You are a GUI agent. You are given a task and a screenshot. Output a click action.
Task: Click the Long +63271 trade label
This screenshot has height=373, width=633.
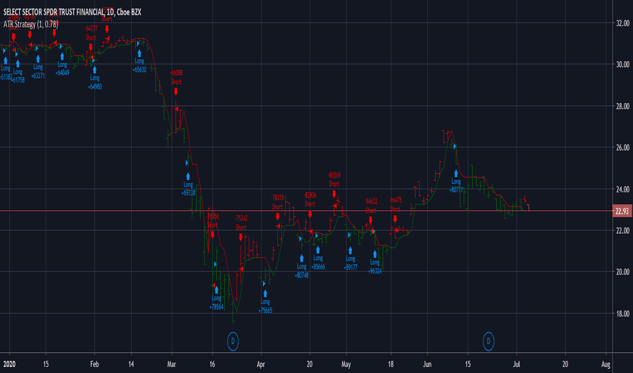(38, 71)
